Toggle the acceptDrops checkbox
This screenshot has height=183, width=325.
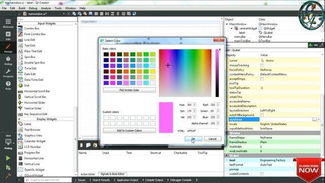click(262, 79)
